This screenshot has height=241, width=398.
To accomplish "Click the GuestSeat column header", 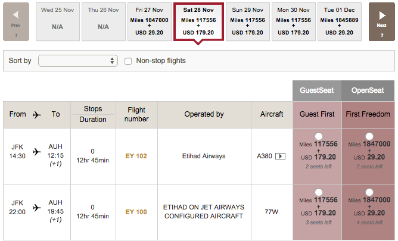I will click(x=317, y=90).
